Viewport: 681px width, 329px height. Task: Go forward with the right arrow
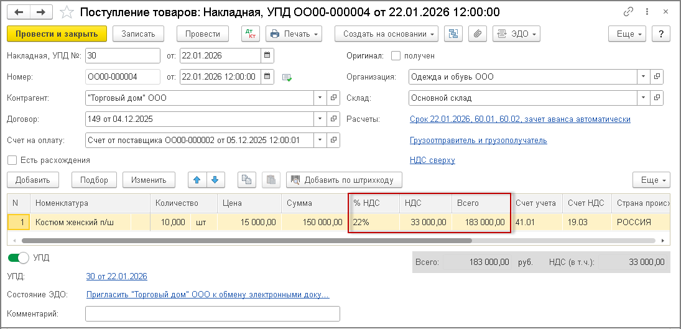click(x=41, y=12)
